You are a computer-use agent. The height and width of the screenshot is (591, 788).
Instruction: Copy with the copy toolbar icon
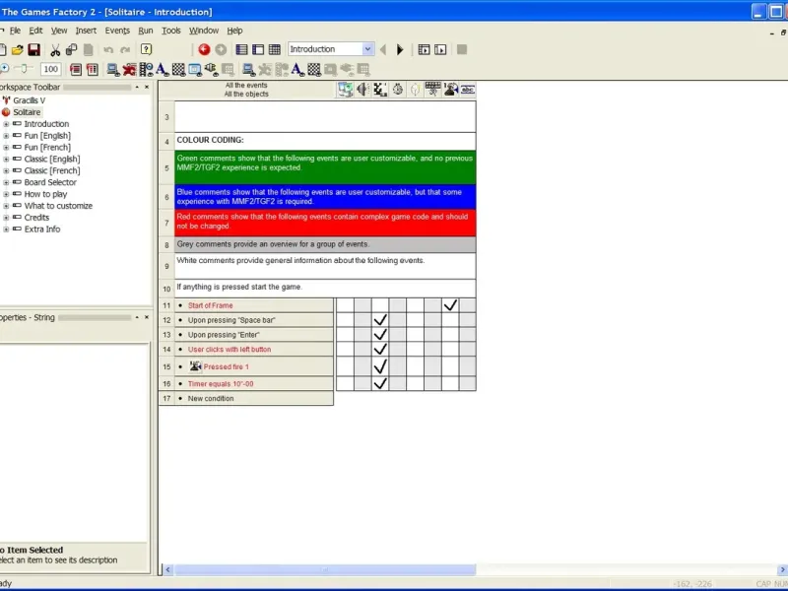pyautogui.click(x=71, y=50)
